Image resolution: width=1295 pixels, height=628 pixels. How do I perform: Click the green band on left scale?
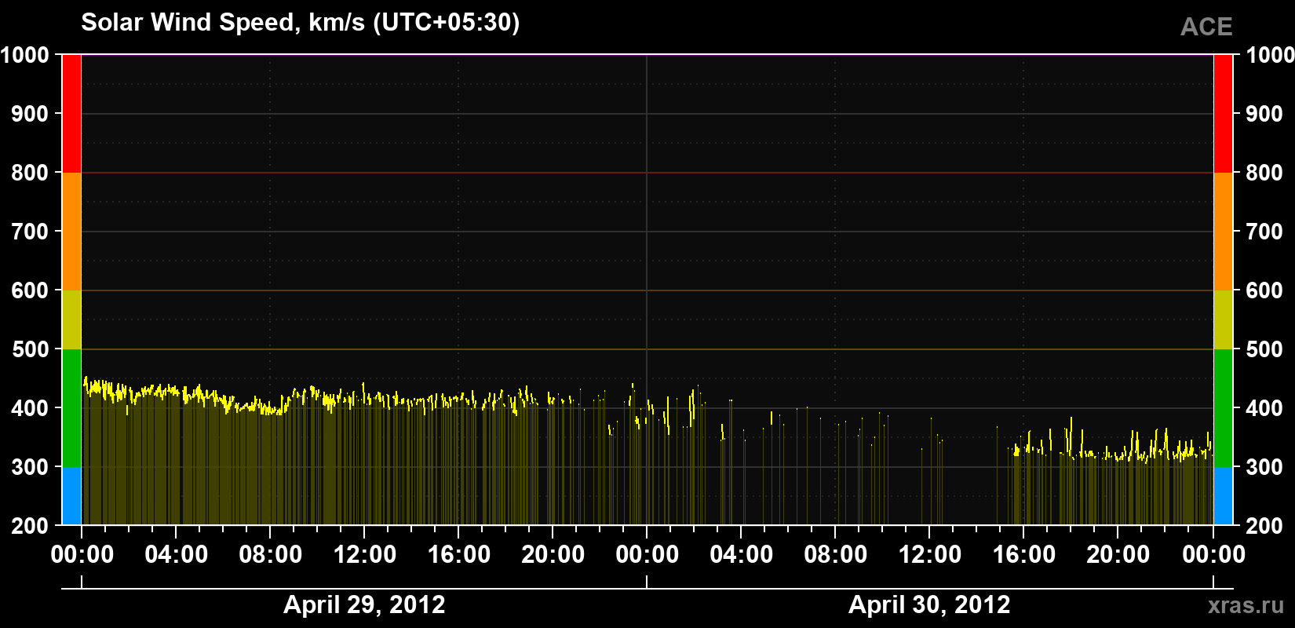71,408
